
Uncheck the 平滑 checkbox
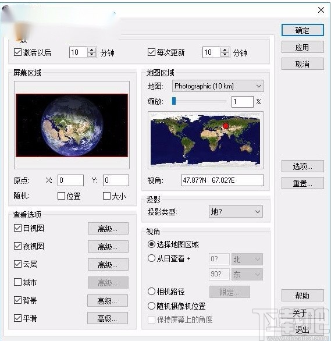coord(17,318)
